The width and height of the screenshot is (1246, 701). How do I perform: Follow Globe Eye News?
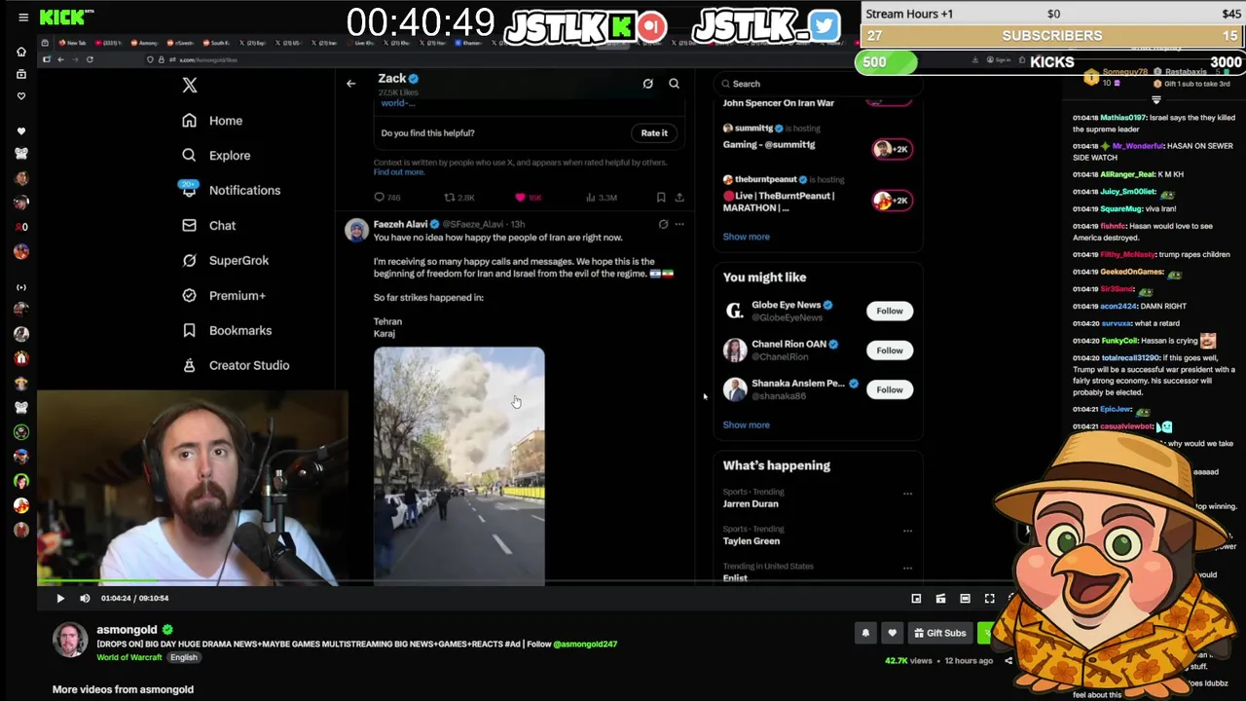889,311
